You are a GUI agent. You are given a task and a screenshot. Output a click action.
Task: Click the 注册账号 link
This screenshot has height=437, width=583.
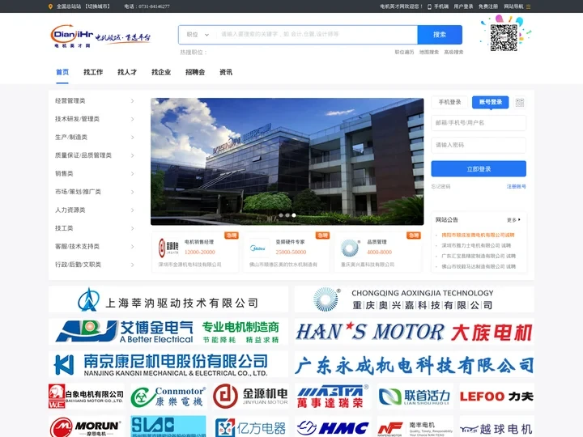[x=516, y=187]
